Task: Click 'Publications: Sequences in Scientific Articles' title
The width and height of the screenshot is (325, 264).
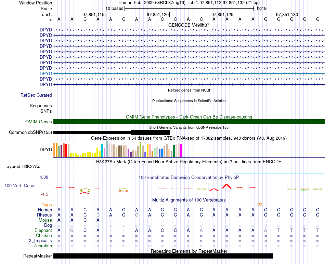Action: tap(189, 101)
